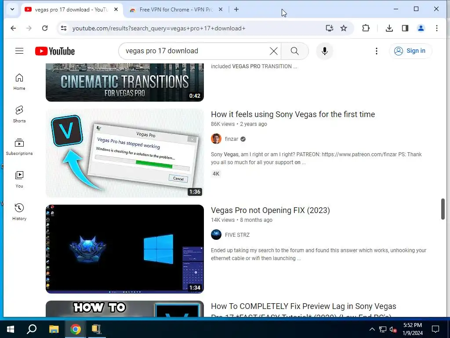Close the YouTube tab
The height and width of the screenshot is (338, 450).
(x=116, y=10)
